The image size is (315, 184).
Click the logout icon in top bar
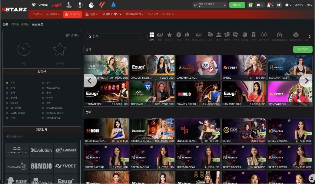(279, 5)
